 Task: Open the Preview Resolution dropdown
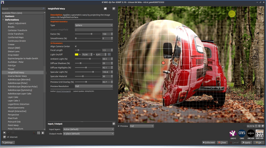click(94, 86)
